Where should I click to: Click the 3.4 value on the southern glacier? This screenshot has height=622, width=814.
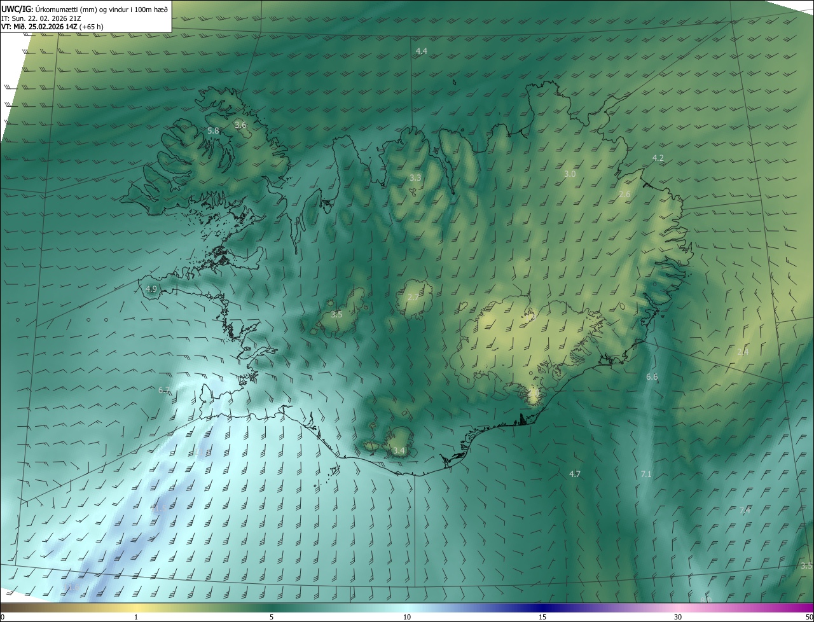[399, 451]
